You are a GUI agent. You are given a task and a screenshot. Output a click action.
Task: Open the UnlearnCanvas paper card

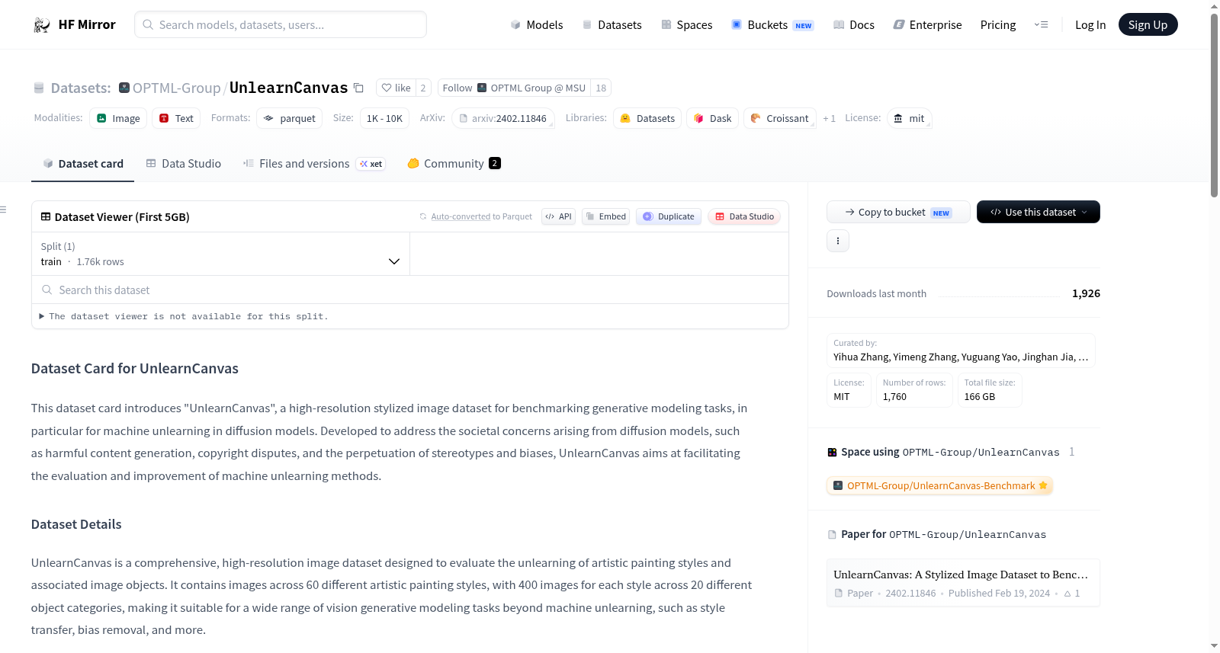[x=963, y=583]
